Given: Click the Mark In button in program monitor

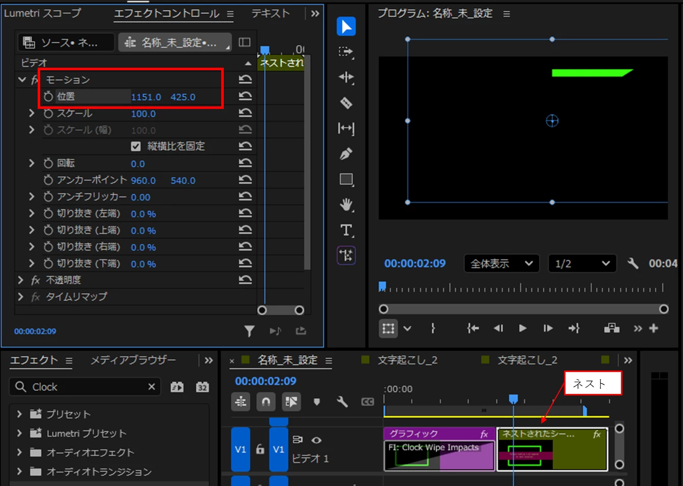Looking at the screenshot, I should pyautogui.click(x=433, y=328).
